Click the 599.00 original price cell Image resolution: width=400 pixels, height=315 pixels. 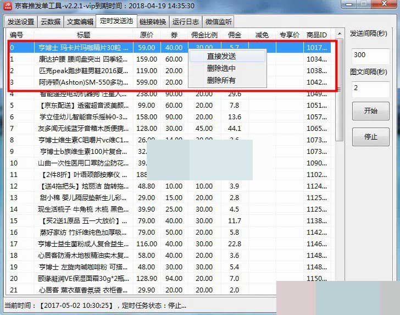coord(147,82)
